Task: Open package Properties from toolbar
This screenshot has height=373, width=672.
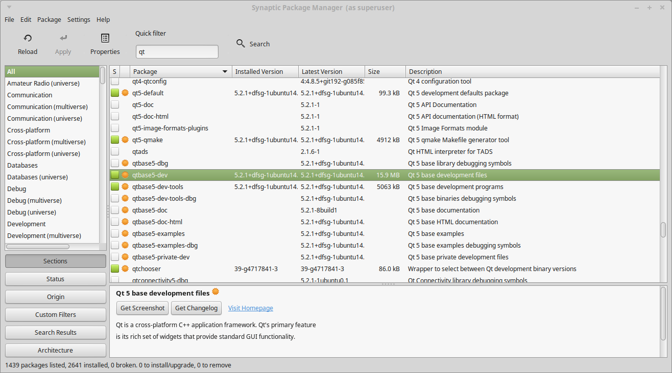Action: click(x=105, y=38)
